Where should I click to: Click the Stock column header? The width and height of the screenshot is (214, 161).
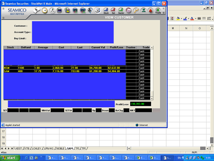(x=11, y=47)
